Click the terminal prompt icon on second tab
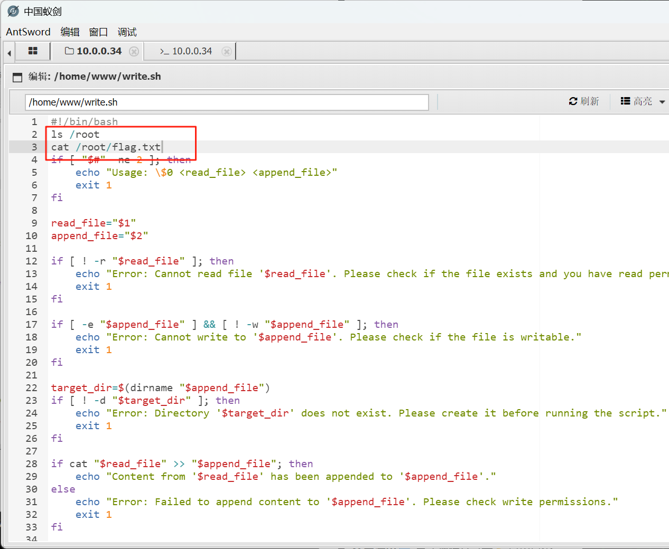The width and height of the screenshot is (669, 549). point(164,51)
